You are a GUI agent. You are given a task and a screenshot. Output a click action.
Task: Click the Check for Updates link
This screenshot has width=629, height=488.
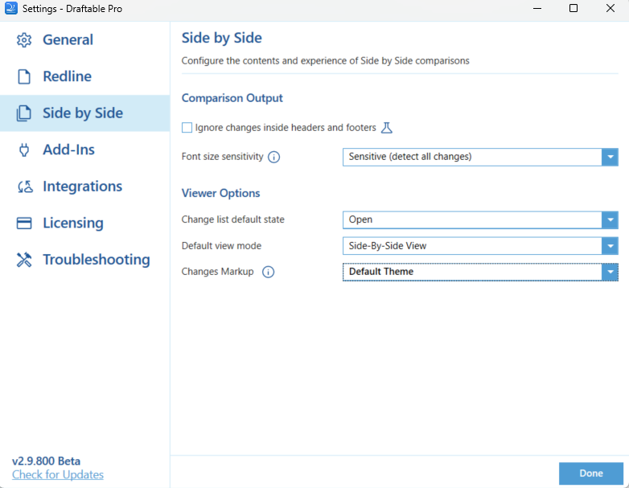coord(58,474)
